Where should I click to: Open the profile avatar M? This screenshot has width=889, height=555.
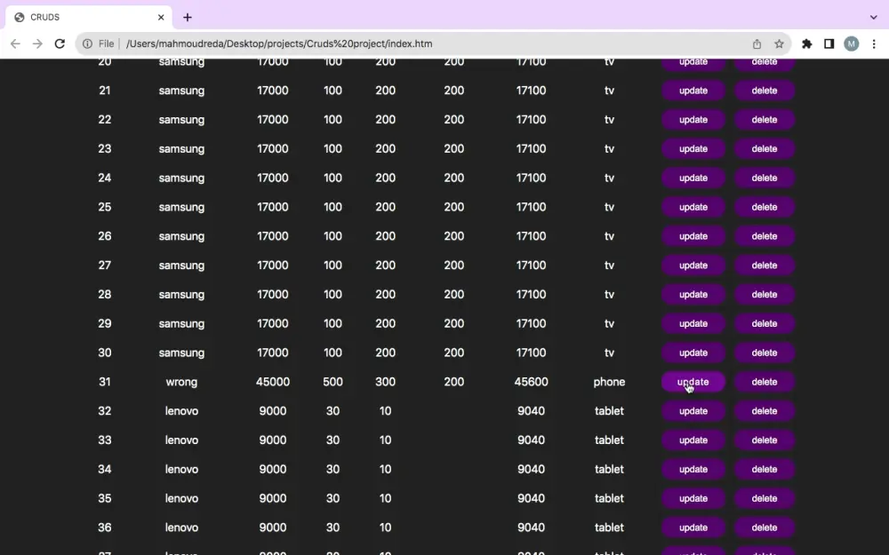pos(851,44)
